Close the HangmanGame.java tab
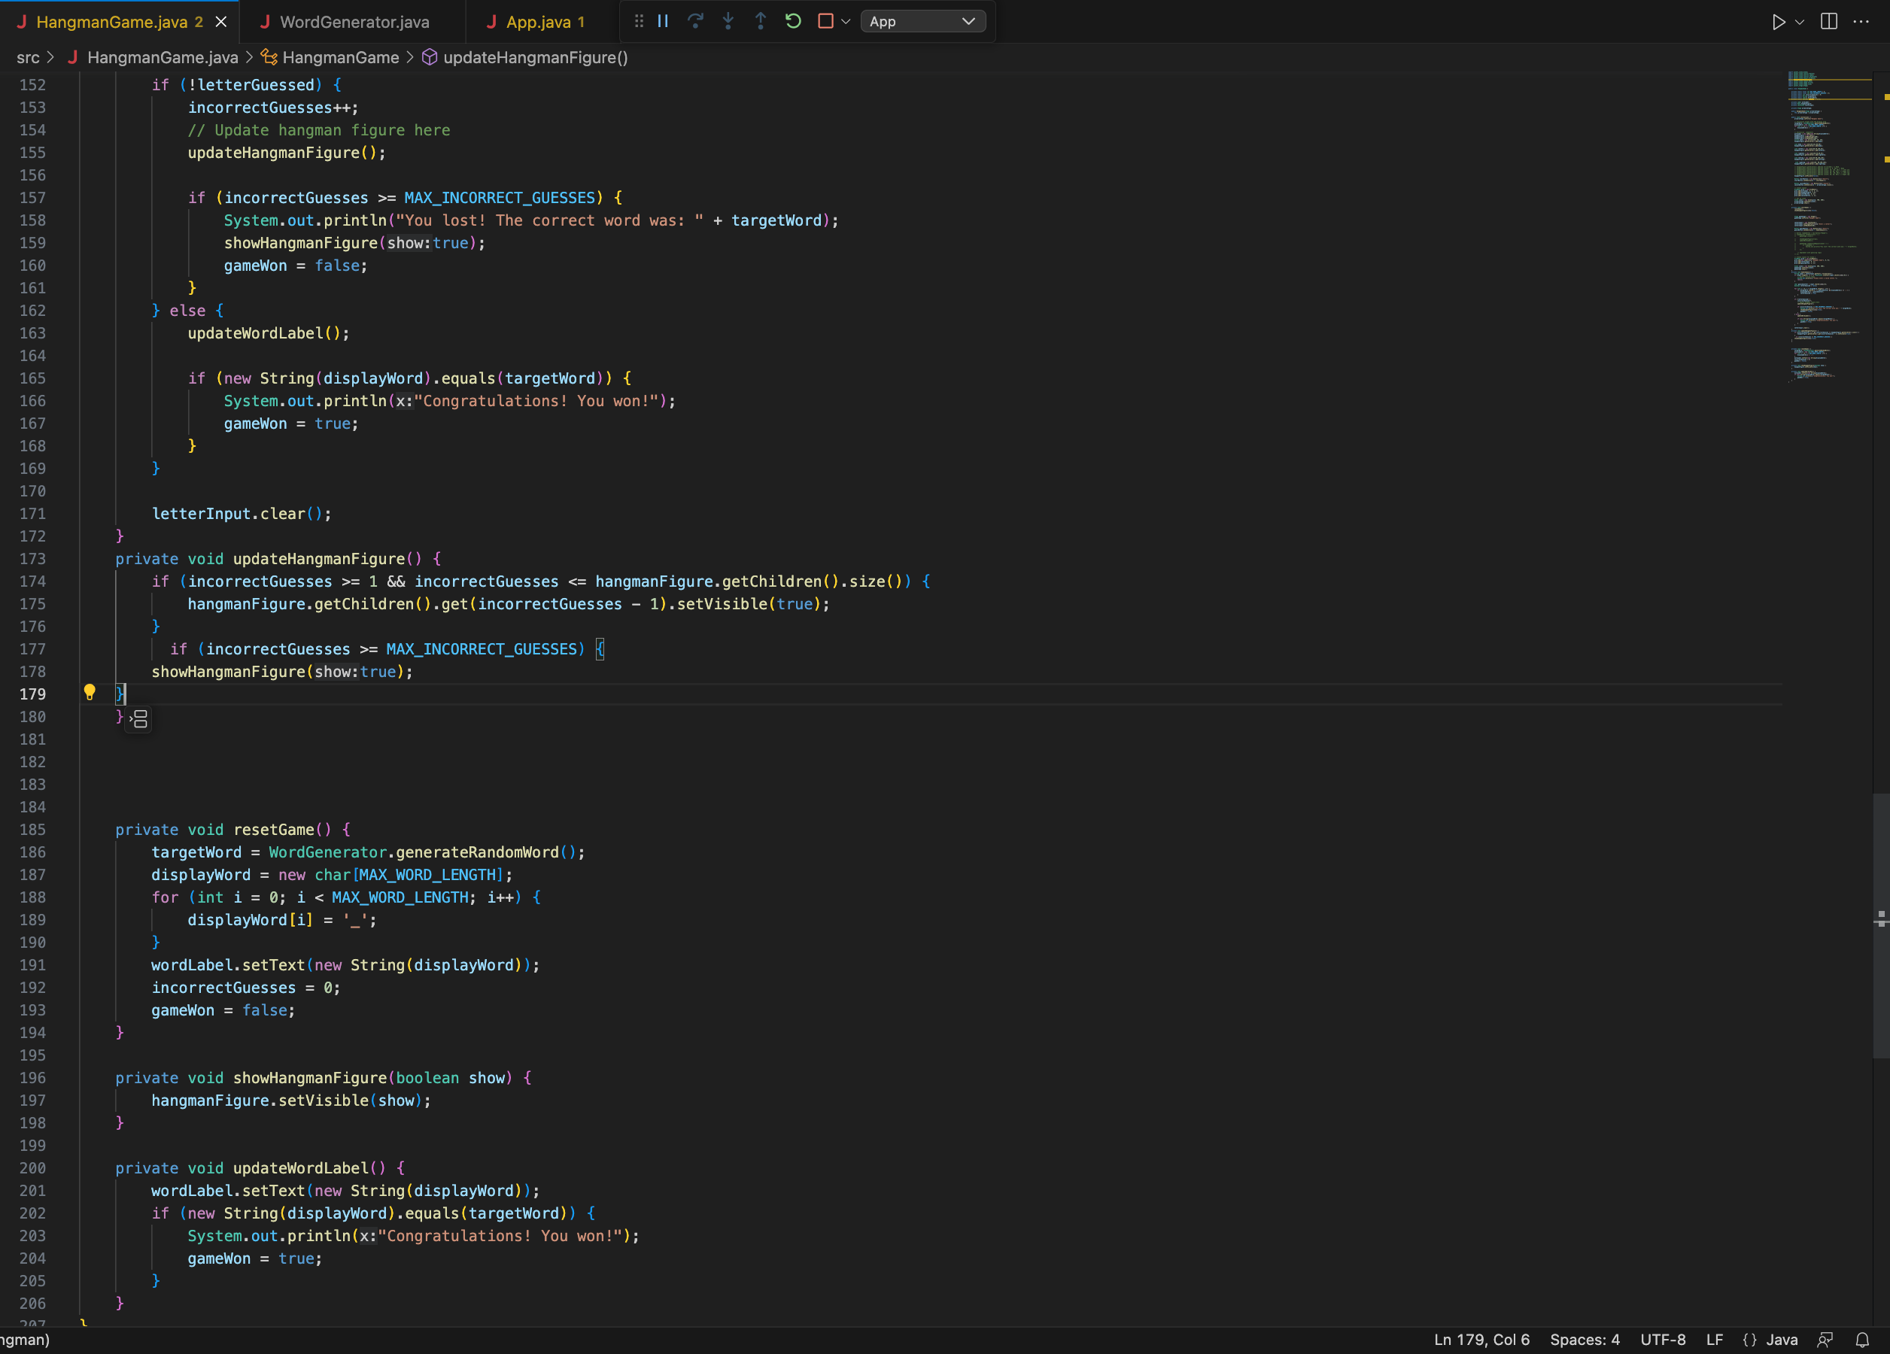 [x=221, y=22]
